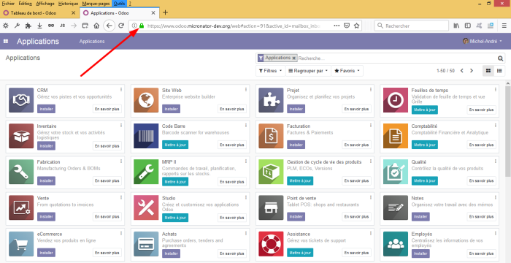Viewport: 511px width, 263px height.
Task: Open the Fichier menu
Action: tap(8, 4)
